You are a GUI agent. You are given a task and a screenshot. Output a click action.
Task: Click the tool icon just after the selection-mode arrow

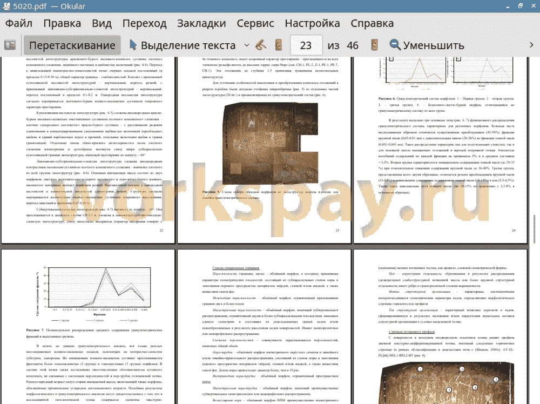[261, 45]
